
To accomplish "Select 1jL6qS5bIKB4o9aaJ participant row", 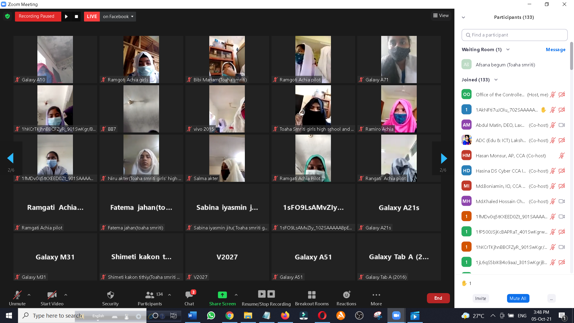I will tap(514, 262).
